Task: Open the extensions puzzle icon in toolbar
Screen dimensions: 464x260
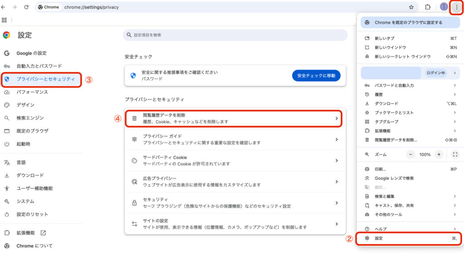Action: [x=428, y=7]
